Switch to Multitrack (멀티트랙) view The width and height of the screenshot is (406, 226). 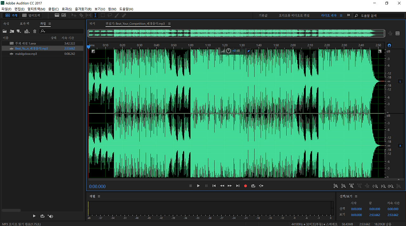(31, 15)
